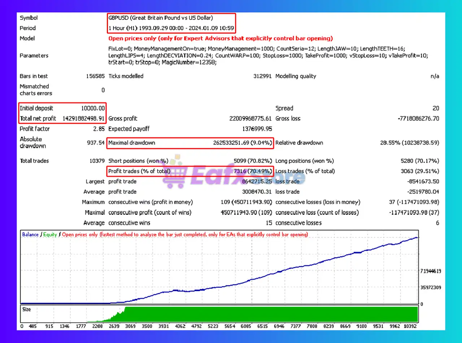
Task: Click the Relative drawdown 28.55% value
Action: point(409,143)
